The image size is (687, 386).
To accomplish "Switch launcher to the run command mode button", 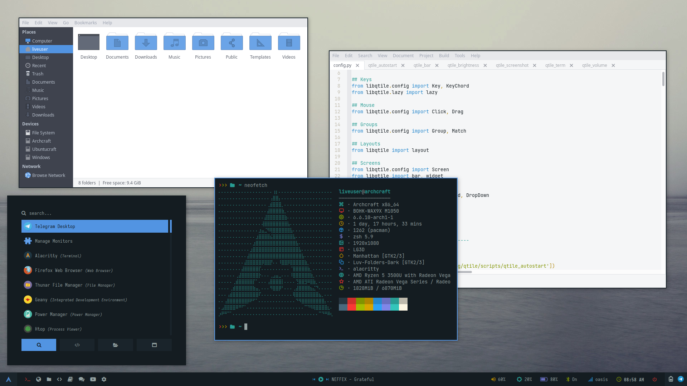I will click(77, 345).
